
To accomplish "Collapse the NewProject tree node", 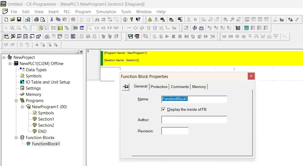I will [x=4, y=57].
